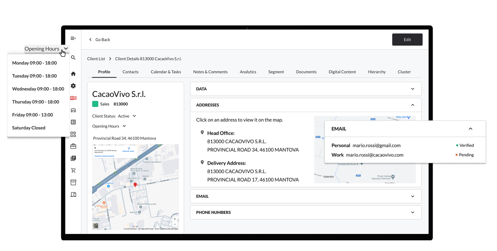
Task: Zoom in on the client map
Action: (x=175, y=219)
